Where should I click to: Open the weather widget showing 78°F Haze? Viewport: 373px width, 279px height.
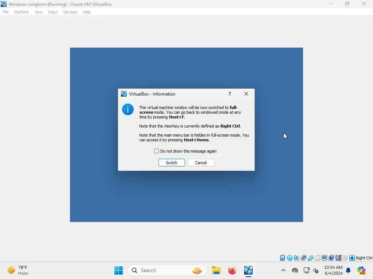(17, 270)
